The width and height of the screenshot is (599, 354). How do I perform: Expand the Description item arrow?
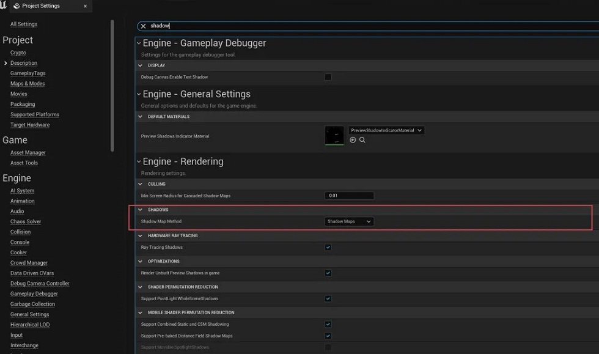click(x=6, y=63)
